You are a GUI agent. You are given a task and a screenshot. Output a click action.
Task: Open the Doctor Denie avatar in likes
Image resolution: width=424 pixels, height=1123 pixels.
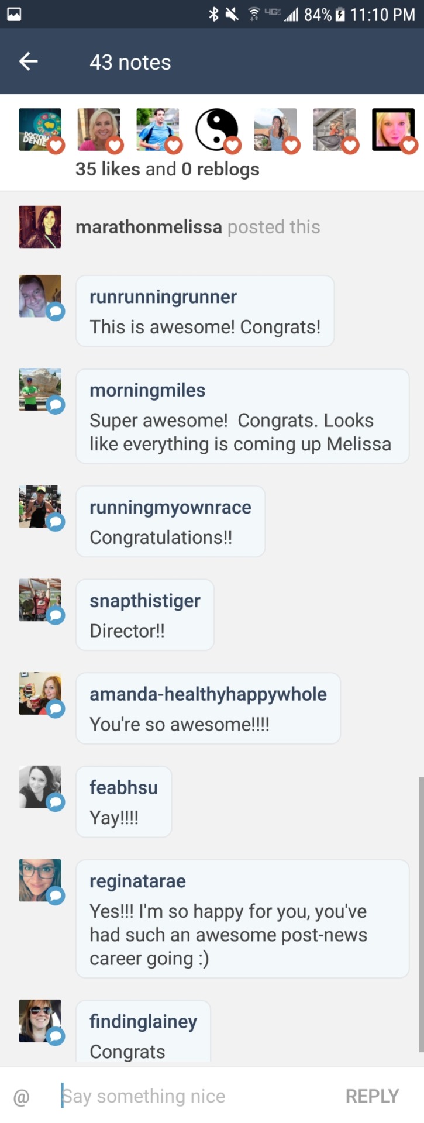pyautogui.click(x=40, y=129)
